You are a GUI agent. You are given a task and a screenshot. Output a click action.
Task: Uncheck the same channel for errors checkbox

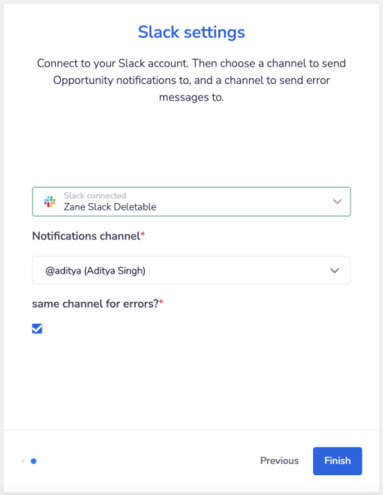tap(37, 328)
